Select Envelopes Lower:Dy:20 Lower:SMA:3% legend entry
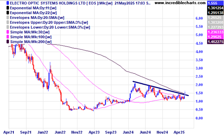This screenshot has width=224, height=136. click(x=50, y=27)
